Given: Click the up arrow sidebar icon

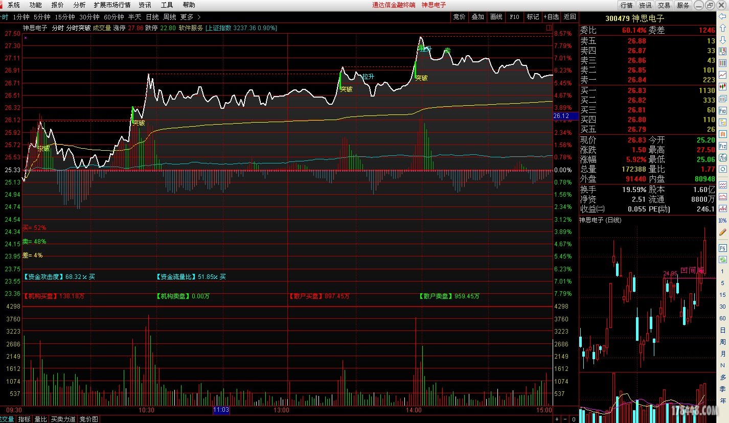Looking at the screenshot, I should tap(722, 28).
